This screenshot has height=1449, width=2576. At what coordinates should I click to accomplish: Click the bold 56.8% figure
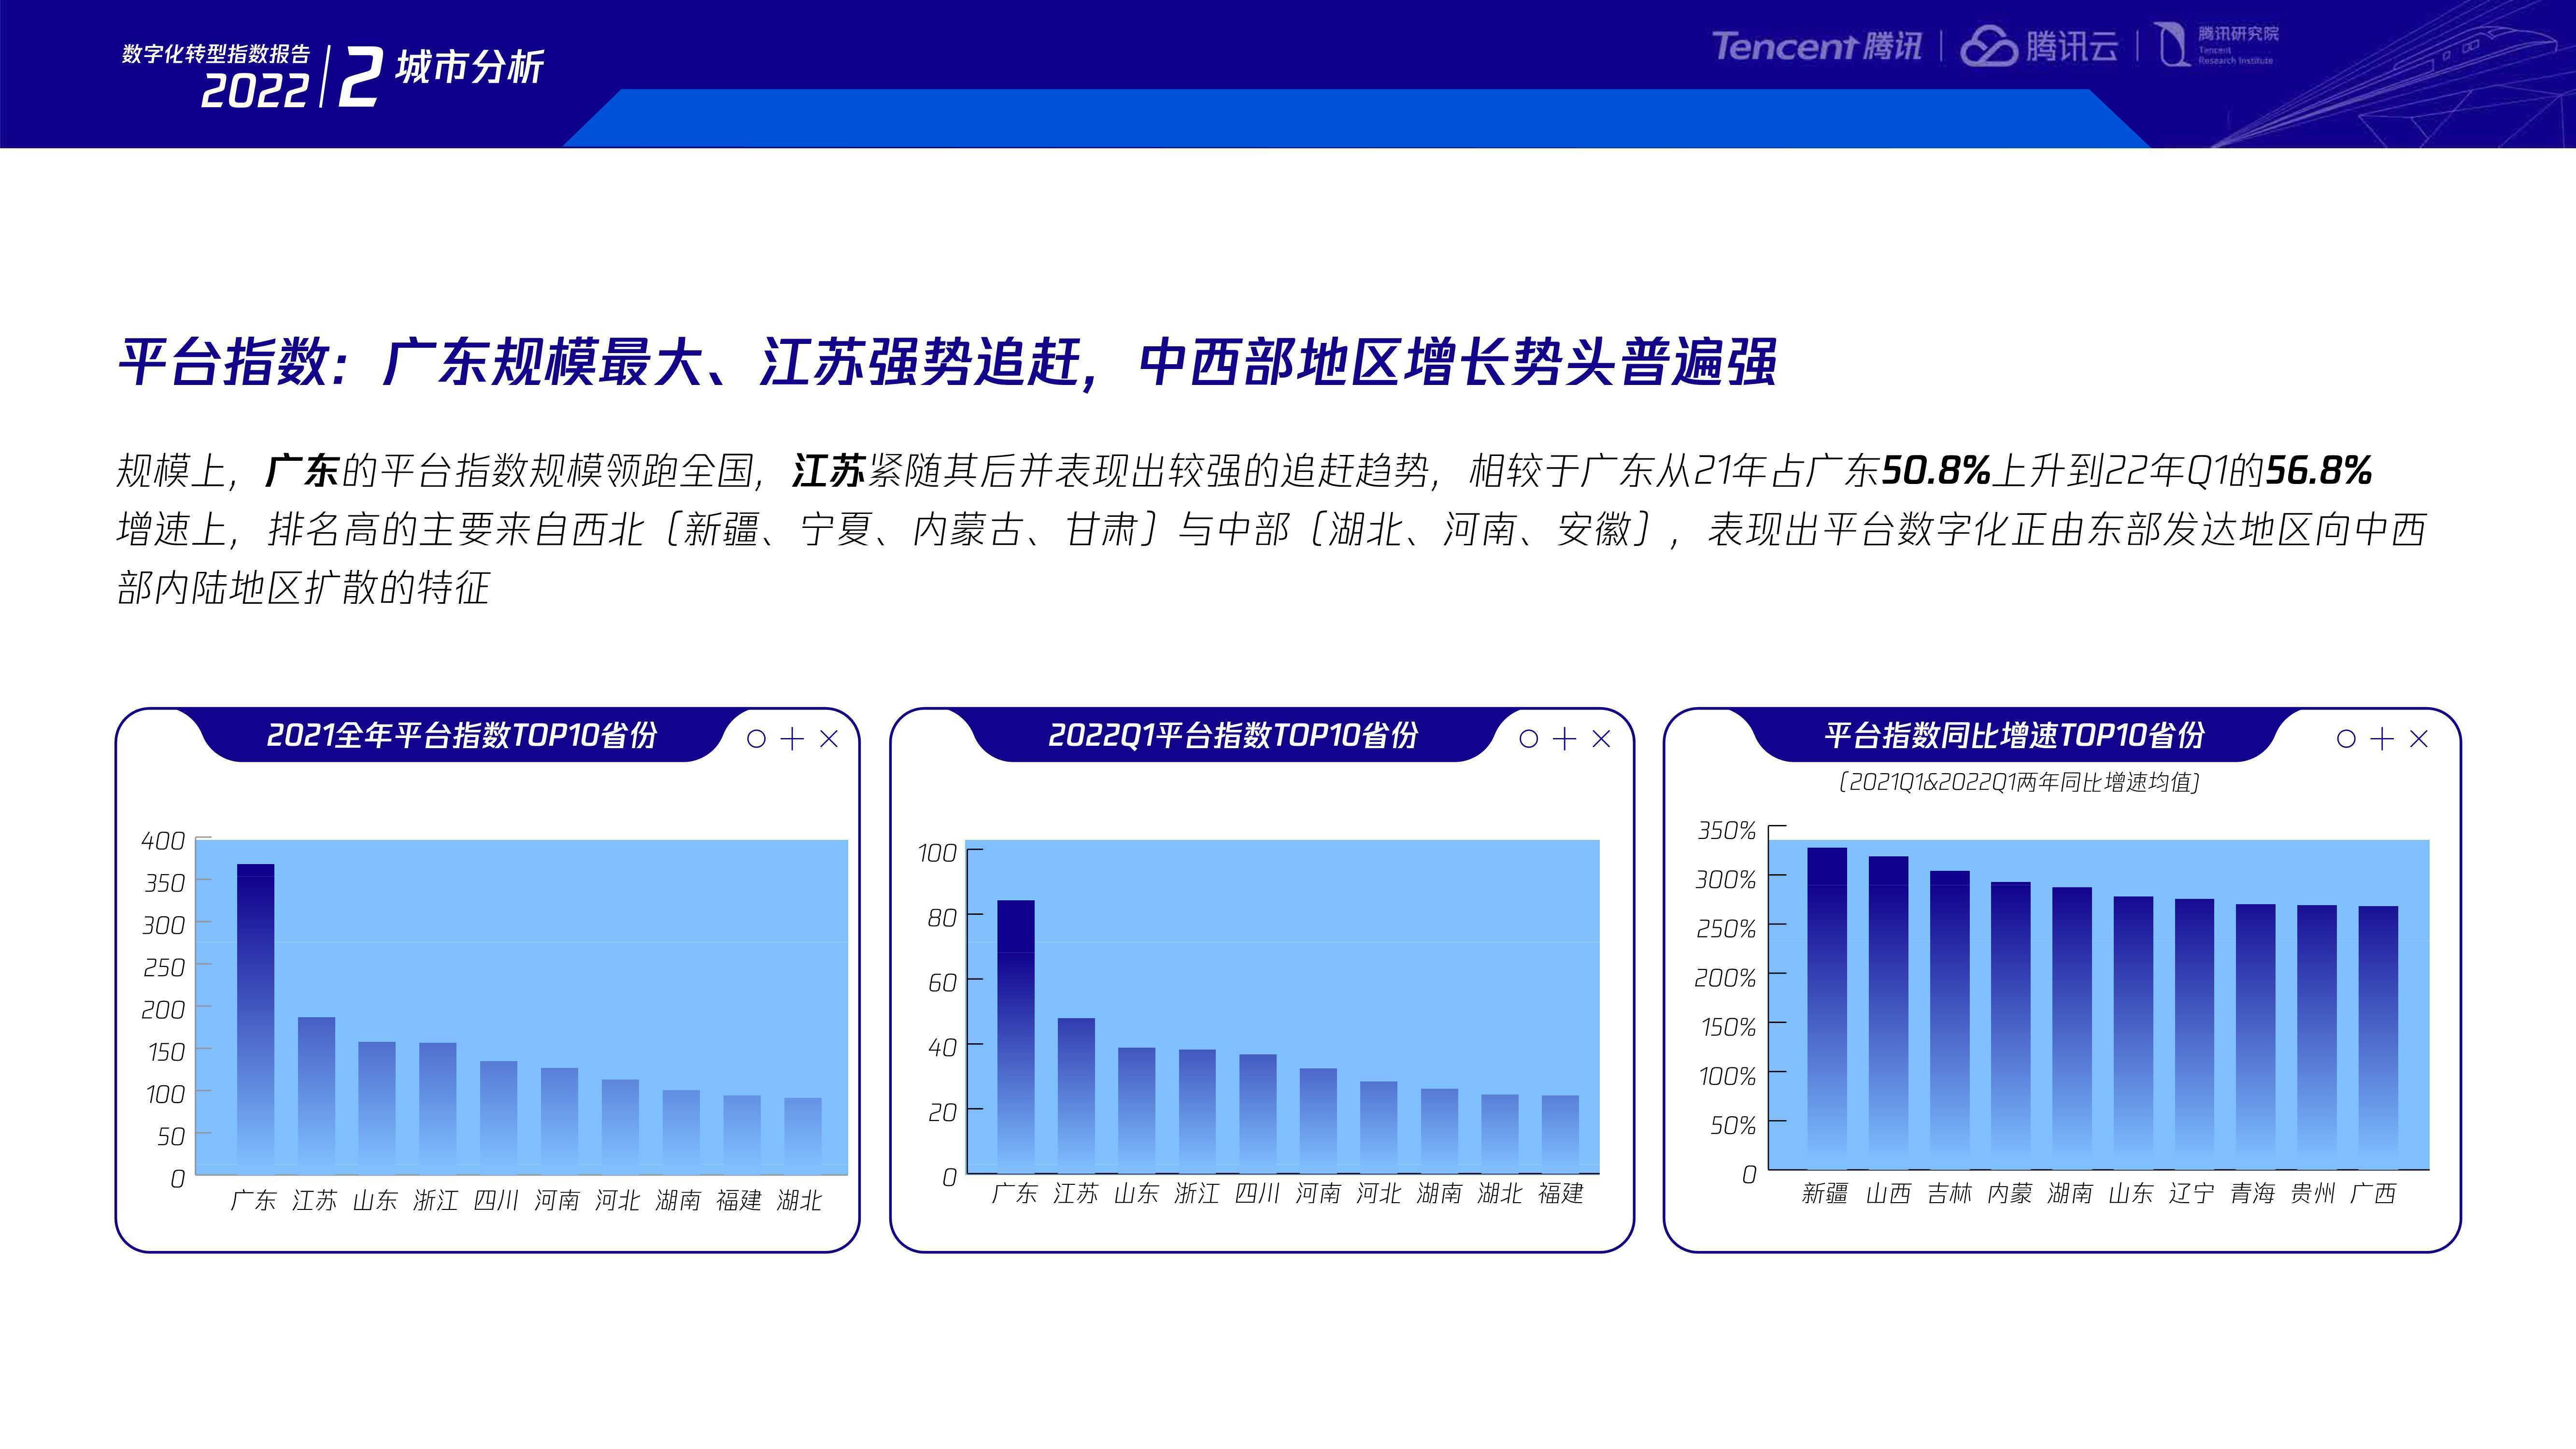click(x=2318, y=470)
